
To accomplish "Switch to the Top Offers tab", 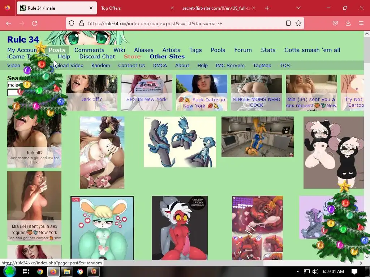I will [138, 8].
